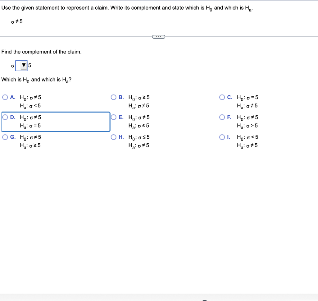Select answer choice F with Ha: σ>5
318x301 pixels.
(222, 117)
